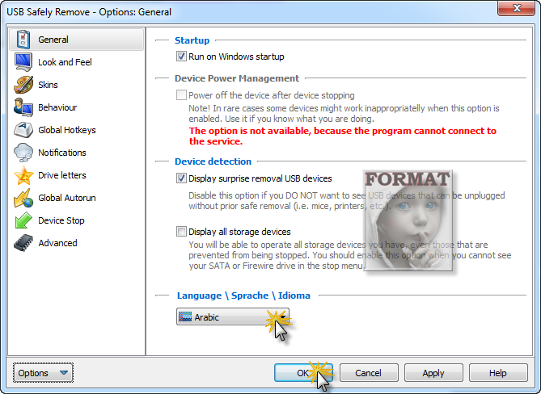541x394 pixels.
Task: Open Behaviour user icon
Action: click(x=23, y=107)
